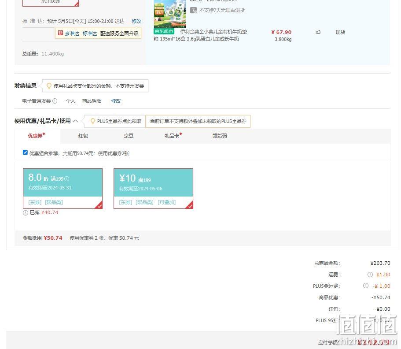The height and width of the screenshot is (349, 401).
Task: Select the 京豆 tab
Action: click(129, 136)
